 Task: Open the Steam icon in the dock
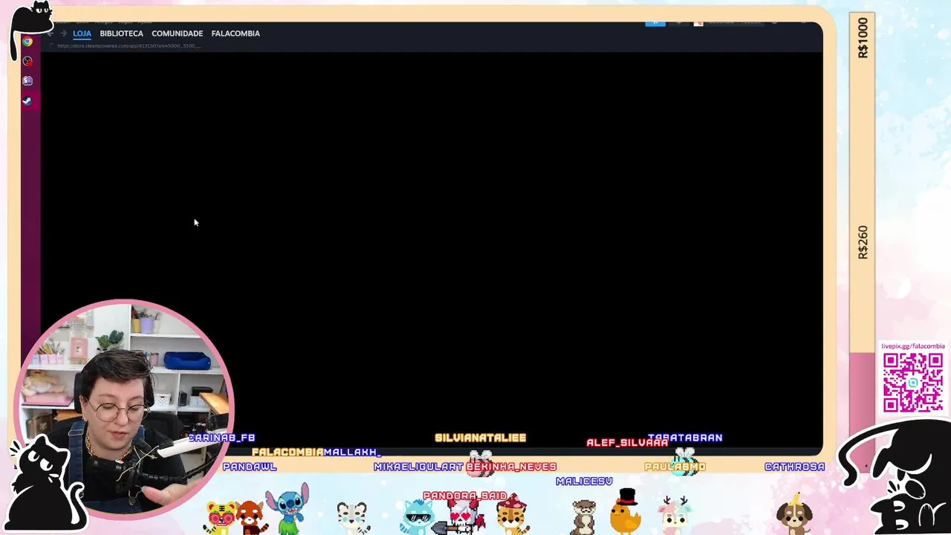click(27, 100)
